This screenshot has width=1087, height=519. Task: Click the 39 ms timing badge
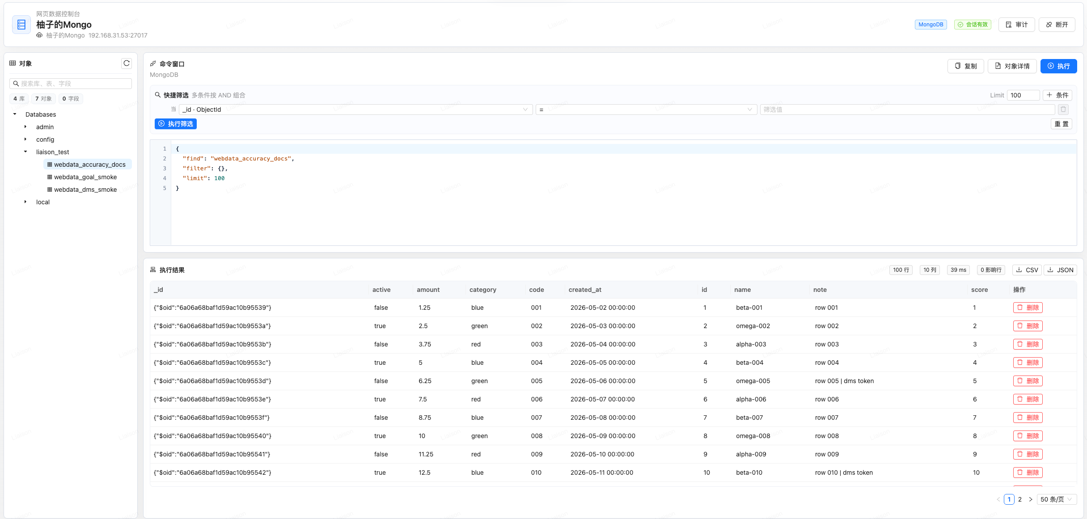[958, 270]
